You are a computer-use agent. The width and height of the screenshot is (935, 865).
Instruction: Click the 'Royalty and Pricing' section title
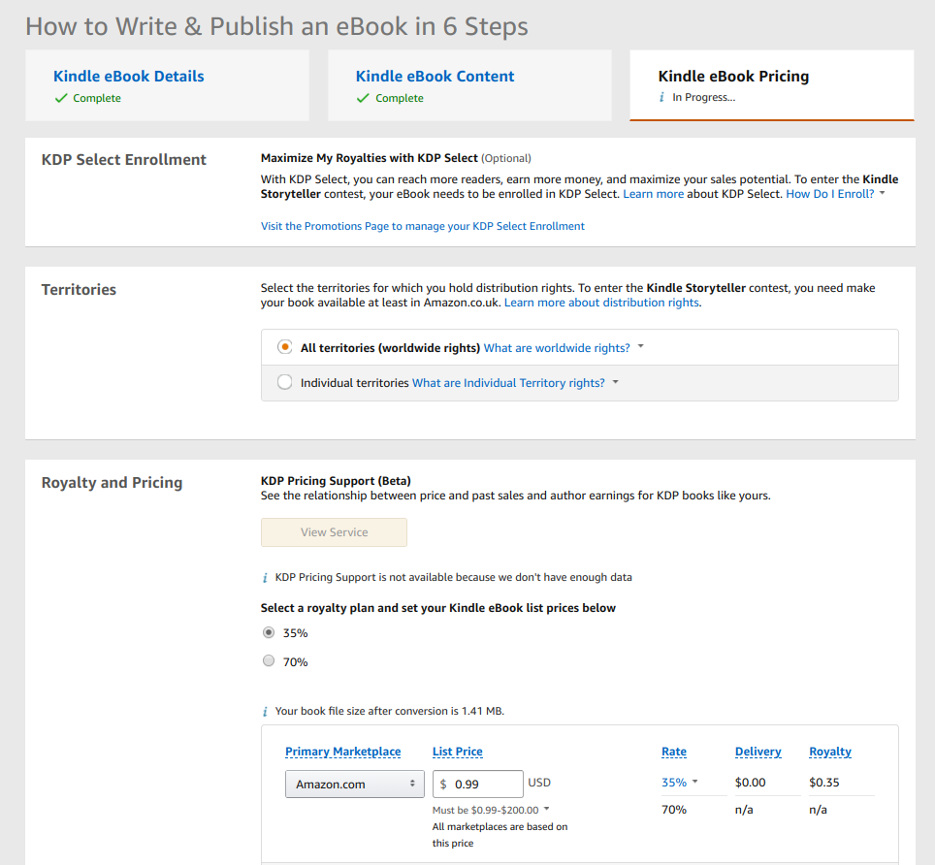112,482
